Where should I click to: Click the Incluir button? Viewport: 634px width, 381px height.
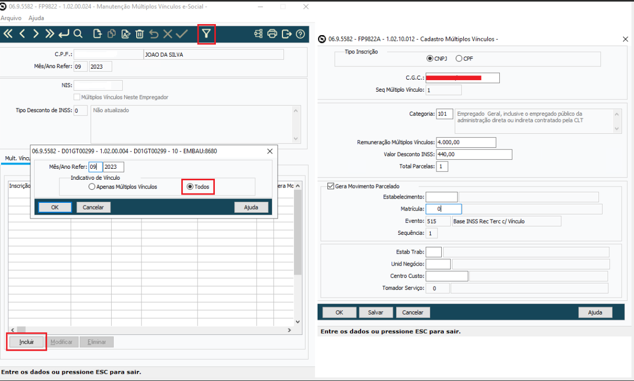[27, 342]
